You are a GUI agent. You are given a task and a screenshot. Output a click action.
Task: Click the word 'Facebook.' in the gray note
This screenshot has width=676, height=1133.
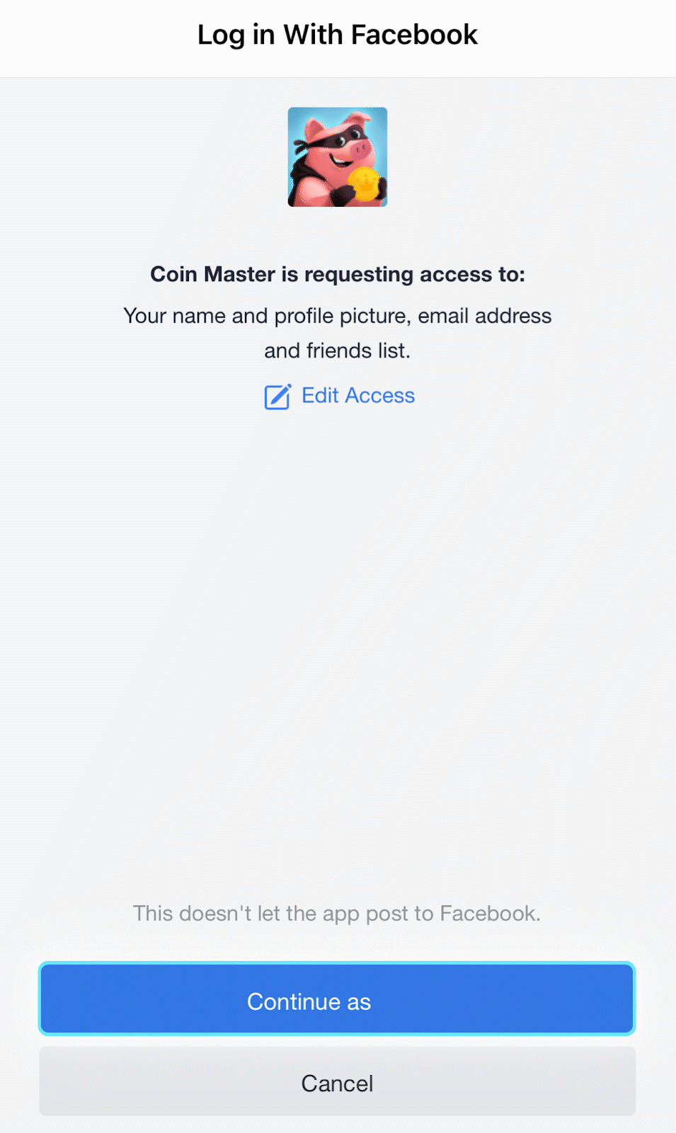pyautogui.click(x=490, y=913)
